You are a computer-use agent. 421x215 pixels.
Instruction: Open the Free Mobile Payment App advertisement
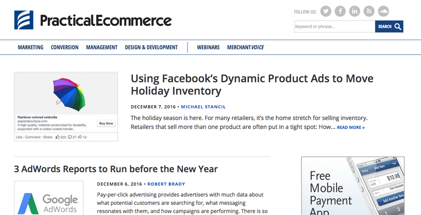[353, 186]
